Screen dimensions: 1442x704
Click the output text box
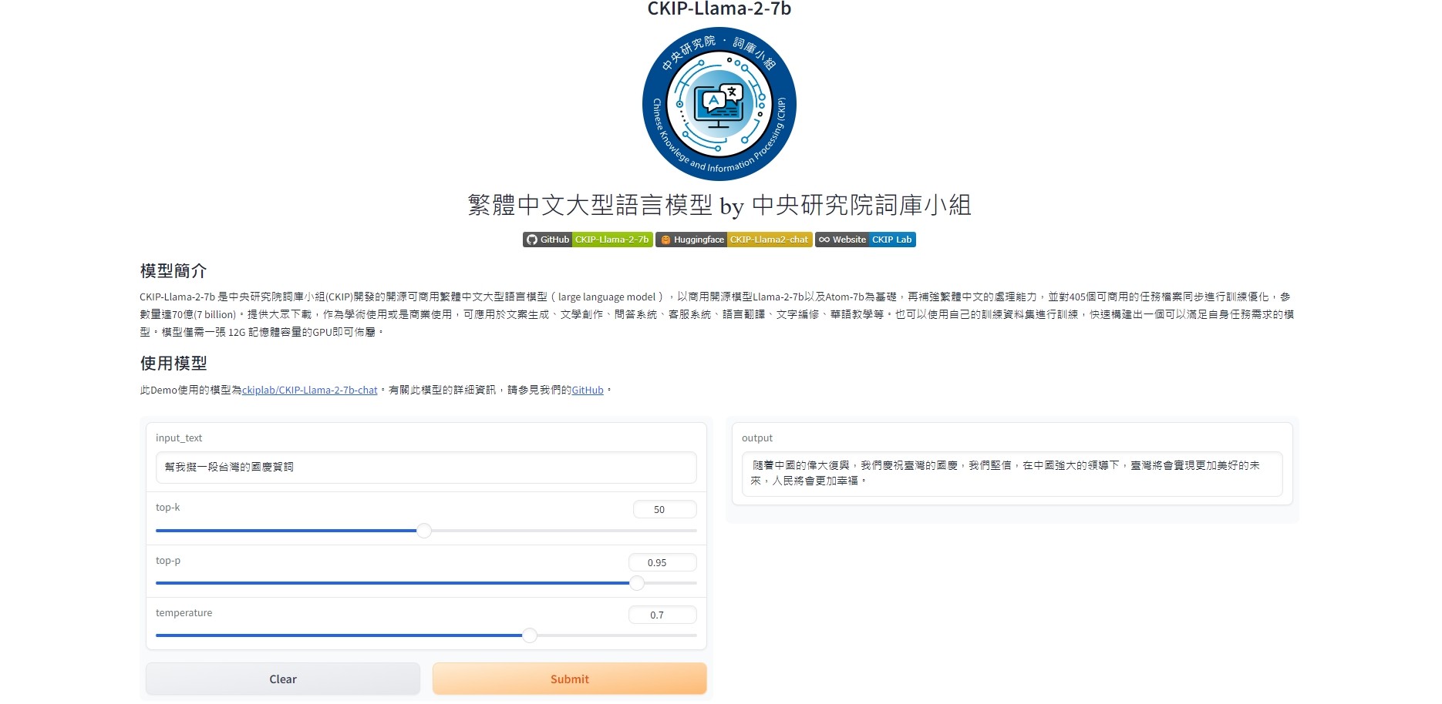(1012, 474)
